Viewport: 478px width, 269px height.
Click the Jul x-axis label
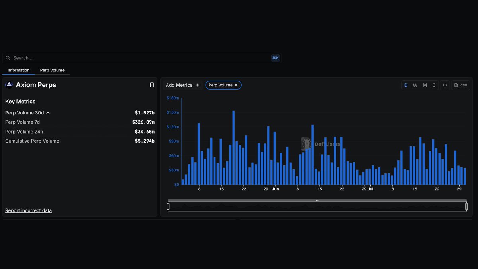pos(370,189)
